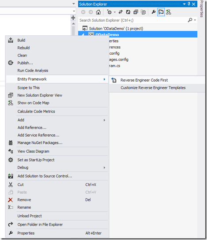
Task: Toggle auto-hide pin on Solution Explorer
Action: [x=189, y=4]
